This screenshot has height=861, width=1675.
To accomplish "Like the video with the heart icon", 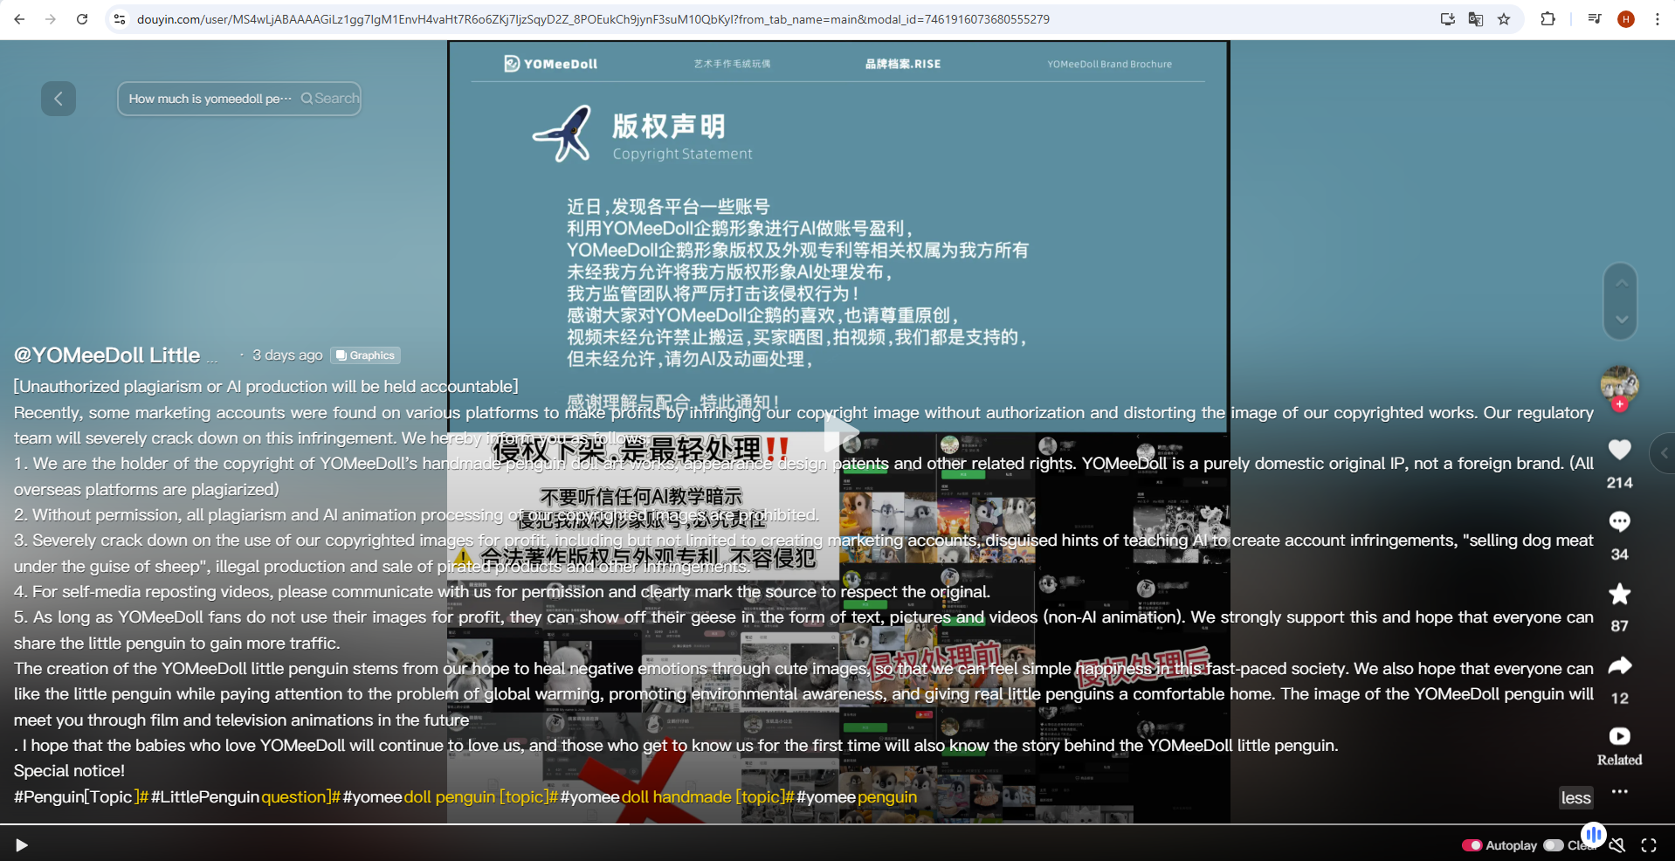I will 1619,450.
